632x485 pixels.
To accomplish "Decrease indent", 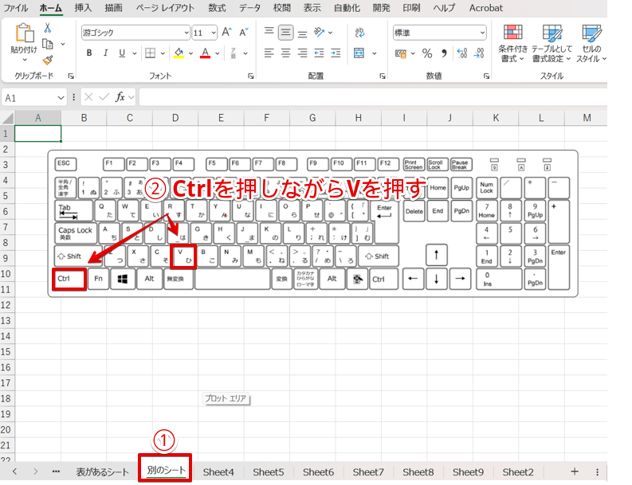I will point(320,53).
